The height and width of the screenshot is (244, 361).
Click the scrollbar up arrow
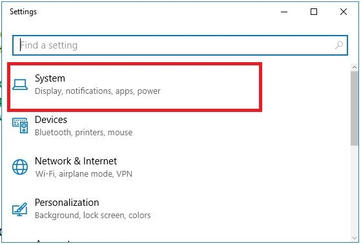[x=355, y=67]
